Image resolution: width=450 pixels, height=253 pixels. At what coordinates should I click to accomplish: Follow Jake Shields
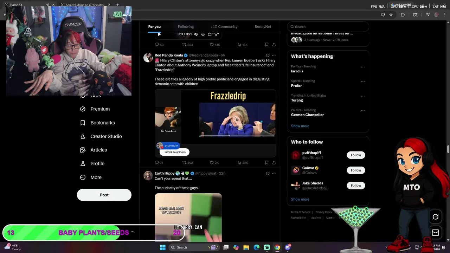[x=356, y=186]
